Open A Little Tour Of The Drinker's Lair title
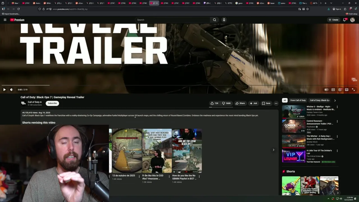Viewport: 359px width, 202px height. pos(319,152)
